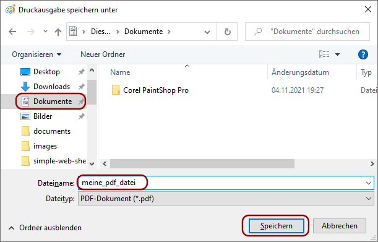Go back using the left arrow

point(12,32)
